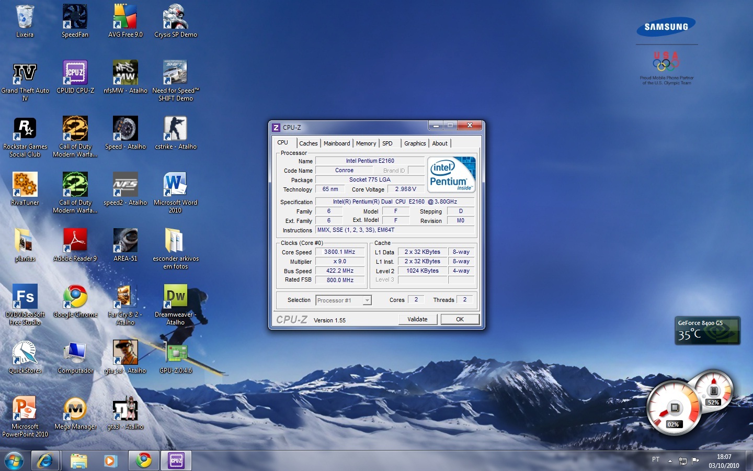The width and height of the screenshot is (753, 471).
Task: Open the PT language indicator
Action: pos(656,459)
